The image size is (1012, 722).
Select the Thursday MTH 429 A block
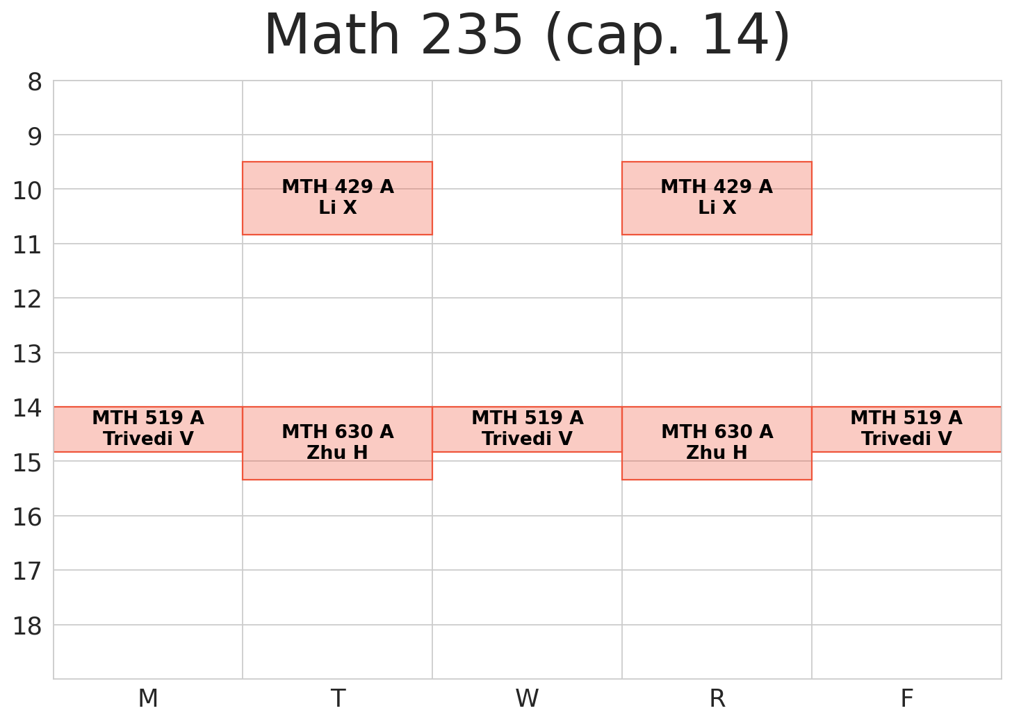pos(717,198)
